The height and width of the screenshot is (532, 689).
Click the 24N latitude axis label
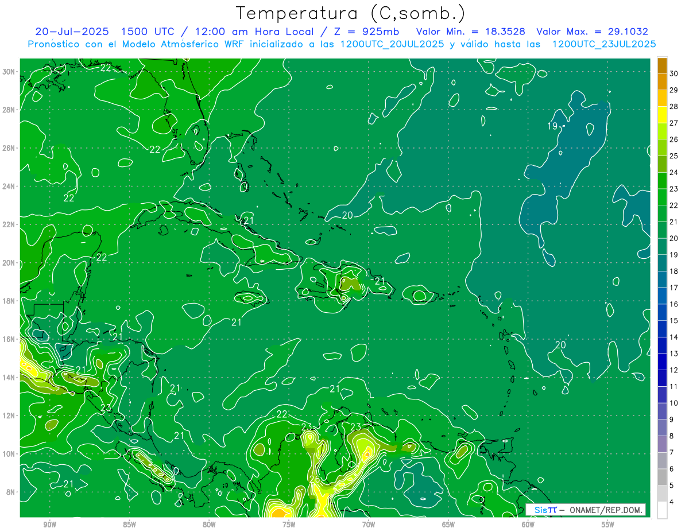click(x=10, y=187)
